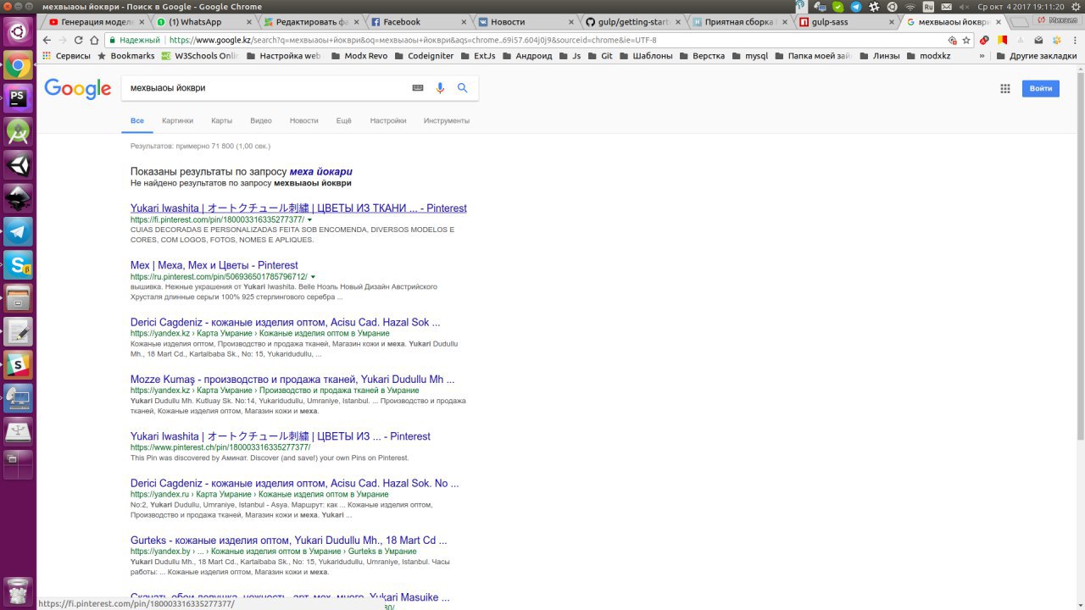Screen dimensions: 1085x610
Task: Click the Chrome address bar URL
Action: tap(412, 40)
